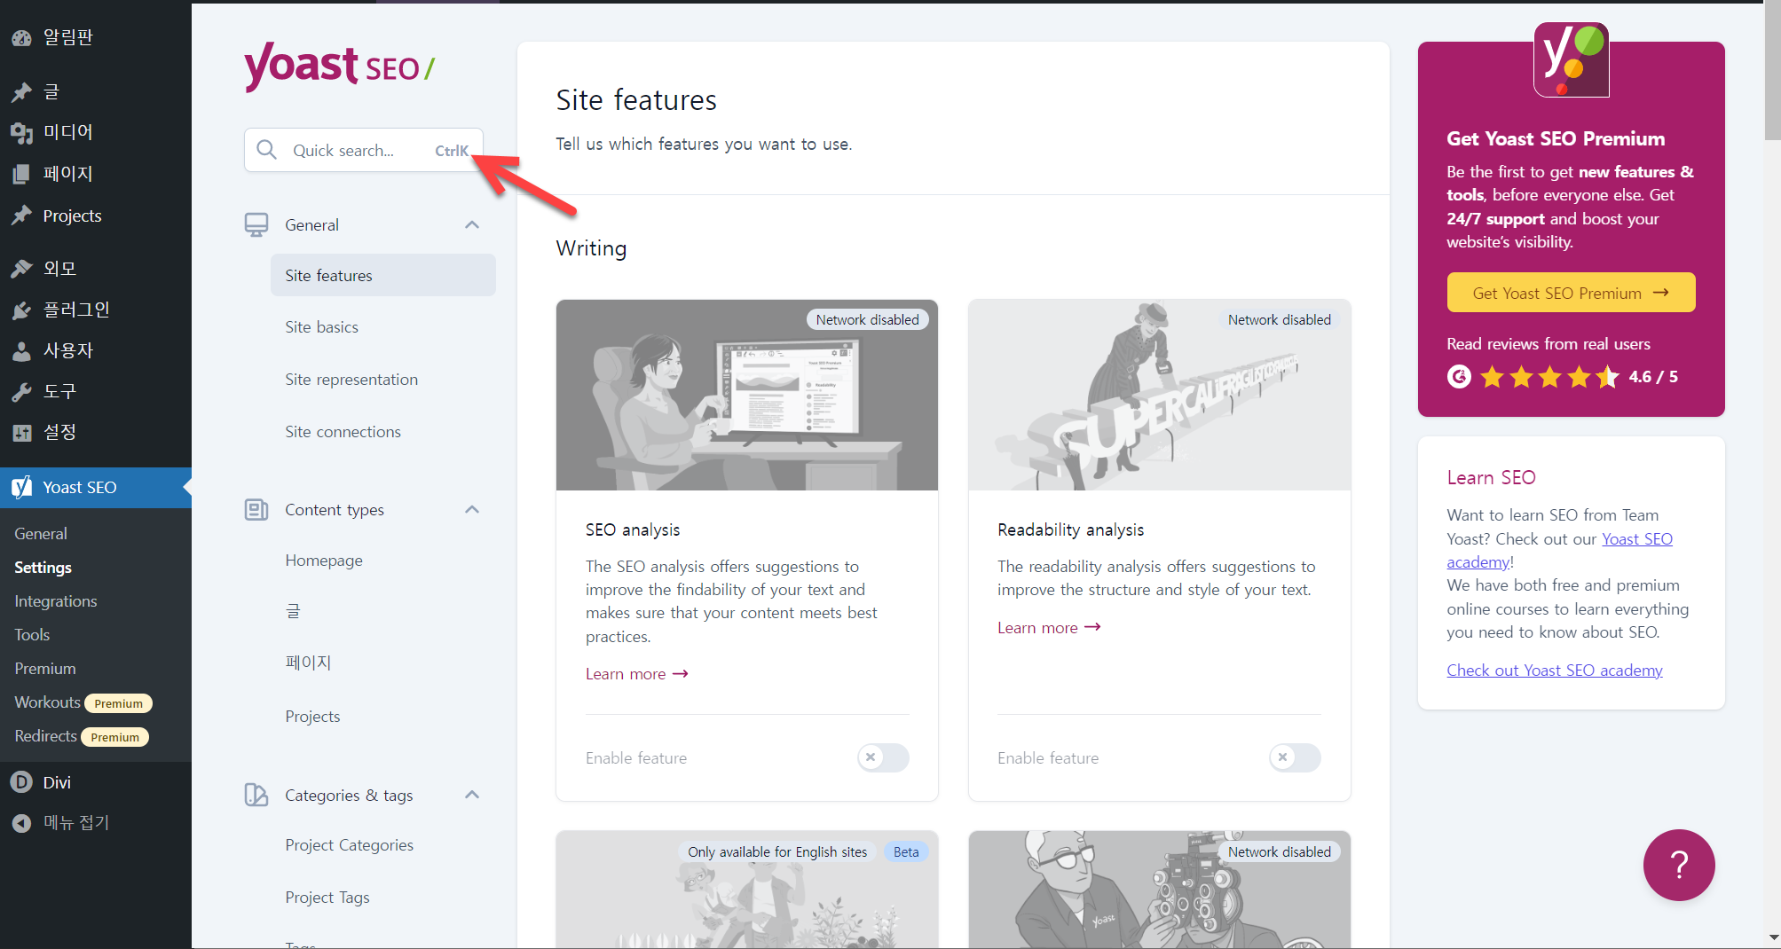Click the Projects pin icon in admin menu
1781x949 pixels.
coord(21,216)
